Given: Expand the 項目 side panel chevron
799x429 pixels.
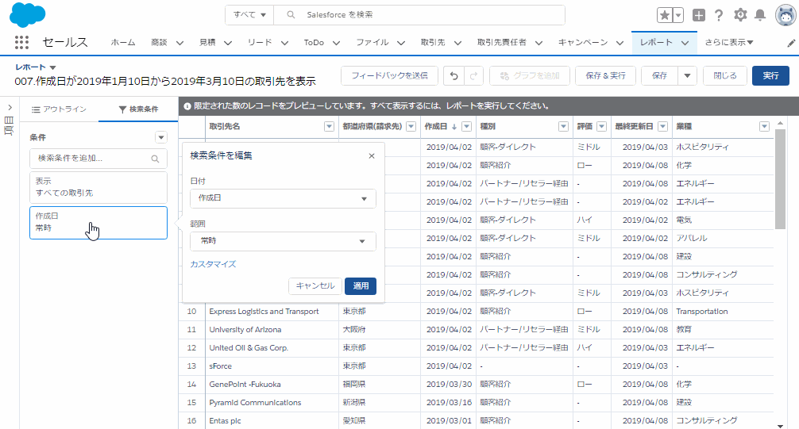Looking at the screenshot, I should click(x=10, y=107).
